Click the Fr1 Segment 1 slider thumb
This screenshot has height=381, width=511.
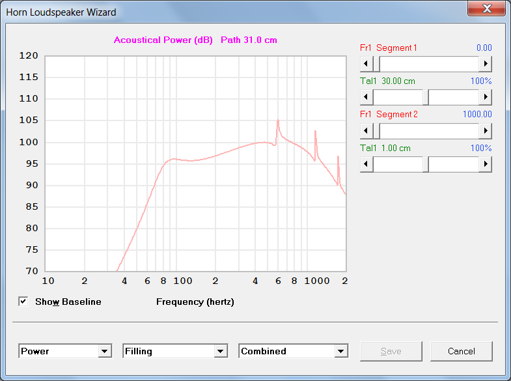376,64
